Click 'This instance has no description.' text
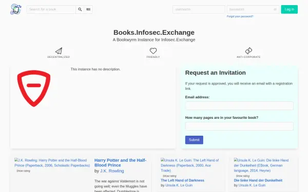Viewport: 308px width, 192px height. 95,69
